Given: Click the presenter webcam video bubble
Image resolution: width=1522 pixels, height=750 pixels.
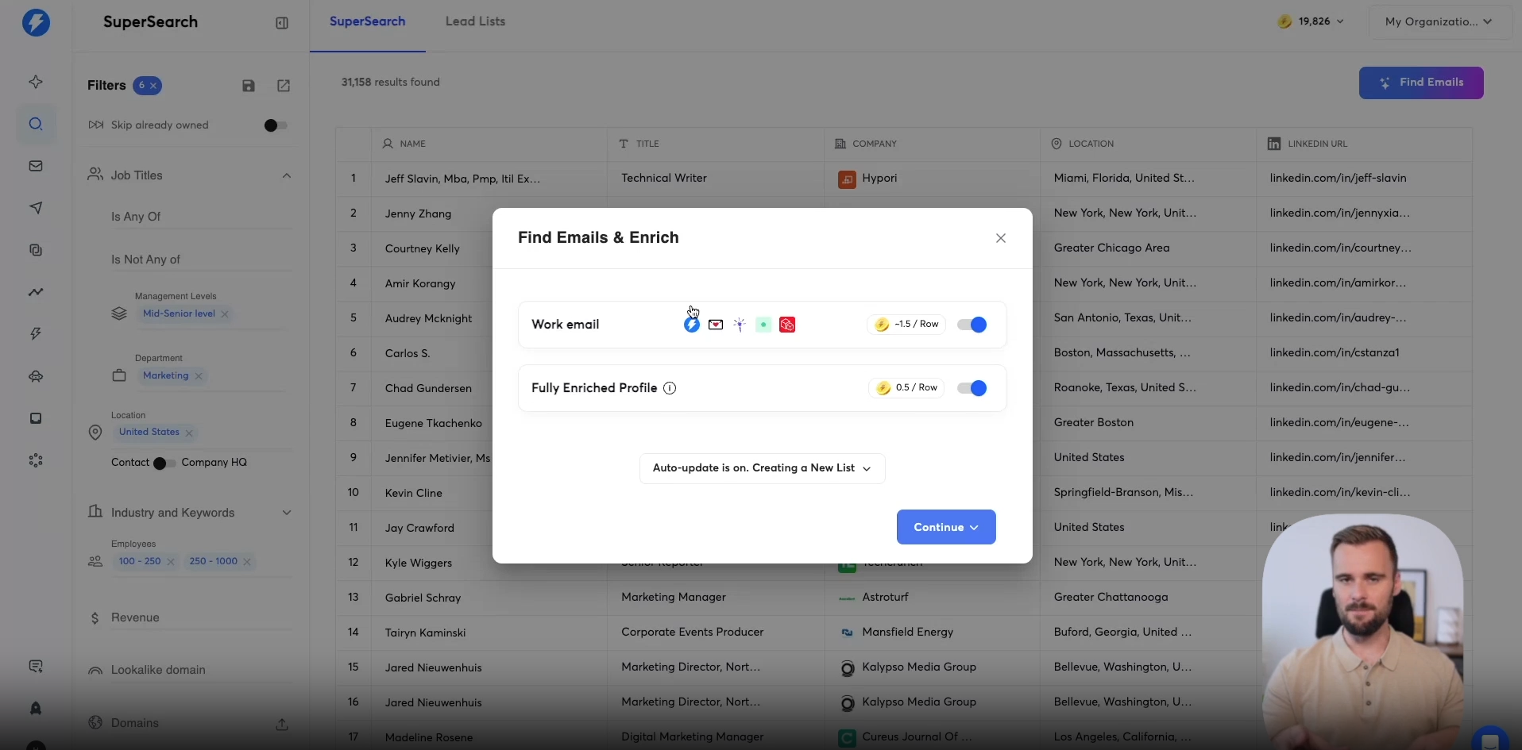Looking at the screenshot, I should click(1362, 631).
